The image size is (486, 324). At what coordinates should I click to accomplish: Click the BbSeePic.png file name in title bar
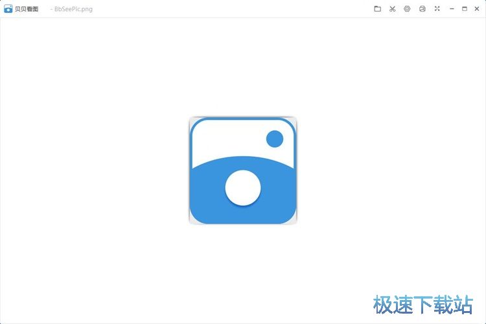coord(73,9)
